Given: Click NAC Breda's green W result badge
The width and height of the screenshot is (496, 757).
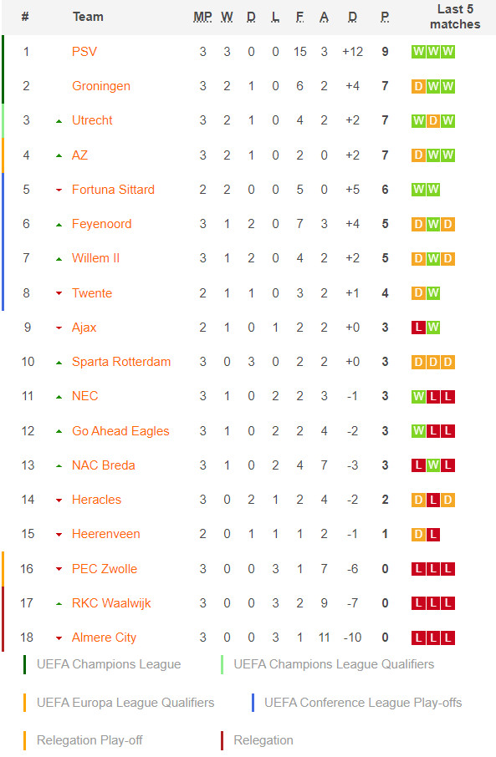Looking at the screenshot, I should click(433, 465).
